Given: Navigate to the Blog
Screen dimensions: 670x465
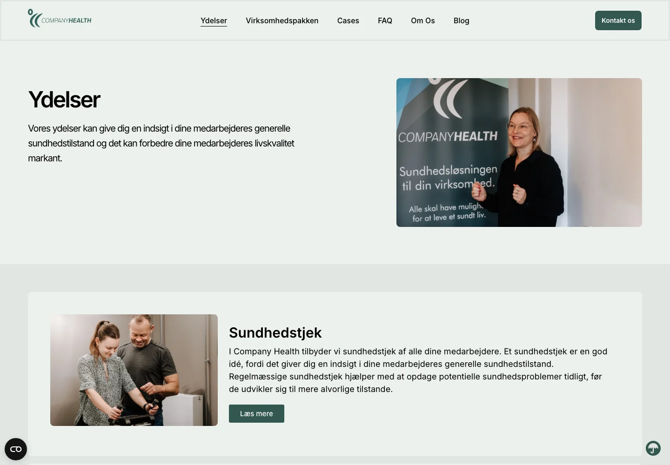Looking at the screenshot, I should (462, 20).
